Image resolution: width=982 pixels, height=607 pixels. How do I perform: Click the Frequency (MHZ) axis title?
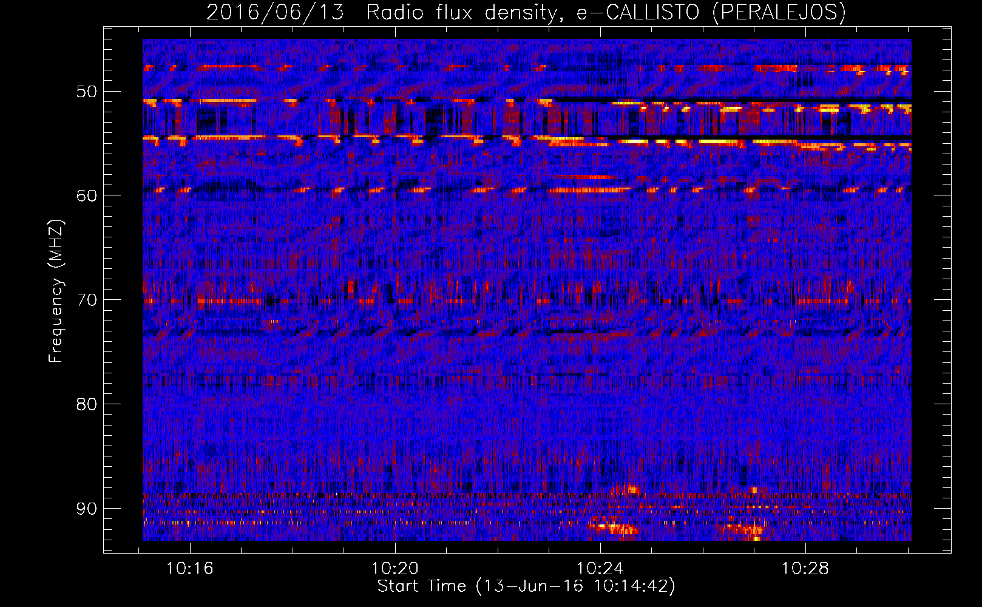point(56,291)
